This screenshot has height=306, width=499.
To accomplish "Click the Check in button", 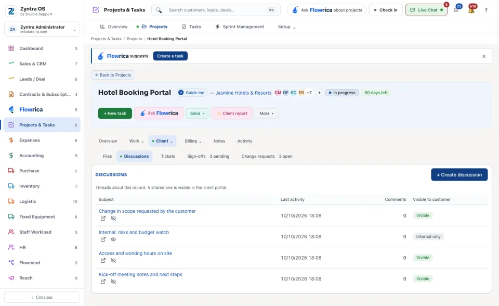I will coord(386,10).
